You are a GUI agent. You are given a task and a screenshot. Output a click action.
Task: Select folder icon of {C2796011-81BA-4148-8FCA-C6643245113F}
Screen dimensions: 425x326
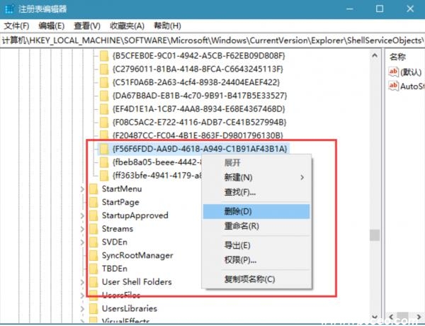104,69
